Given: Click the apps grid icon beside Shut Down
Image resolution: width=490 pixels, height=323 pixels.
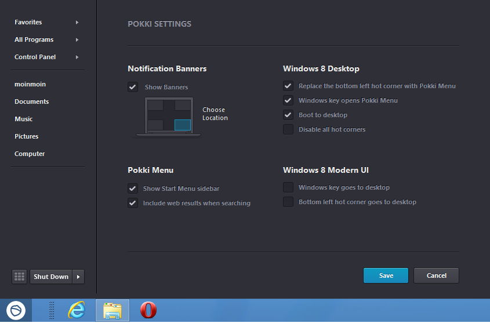Looking at the screenshot, I should pos(19,277).
